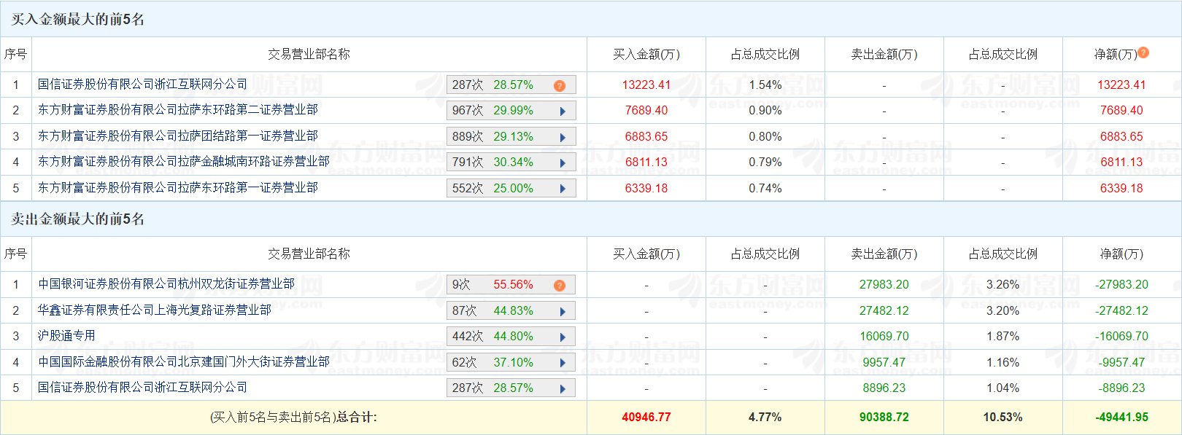
Task: Open 中国国际金融北京建国门外大街证券营业部 link
Action: coord(183,362)
